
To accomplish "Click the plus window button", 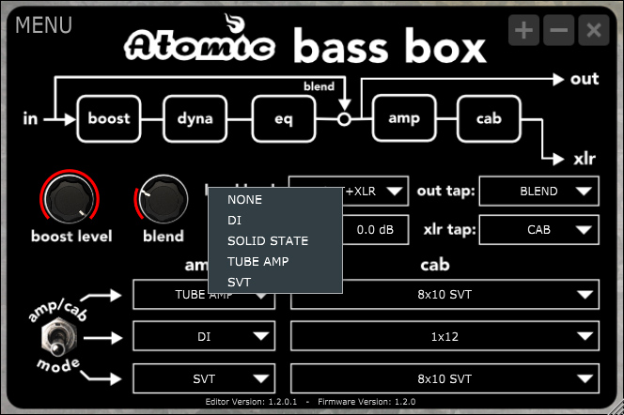I will [523, 30].
